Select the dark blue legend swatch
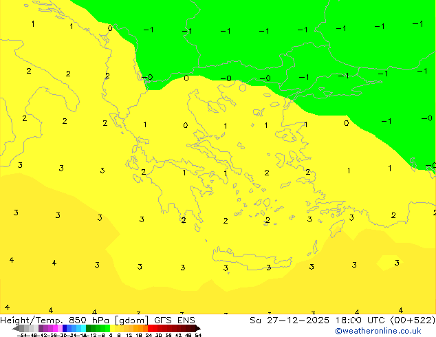Image resolution: width=436 pixels, height=337 pixels. pos(65,328)
